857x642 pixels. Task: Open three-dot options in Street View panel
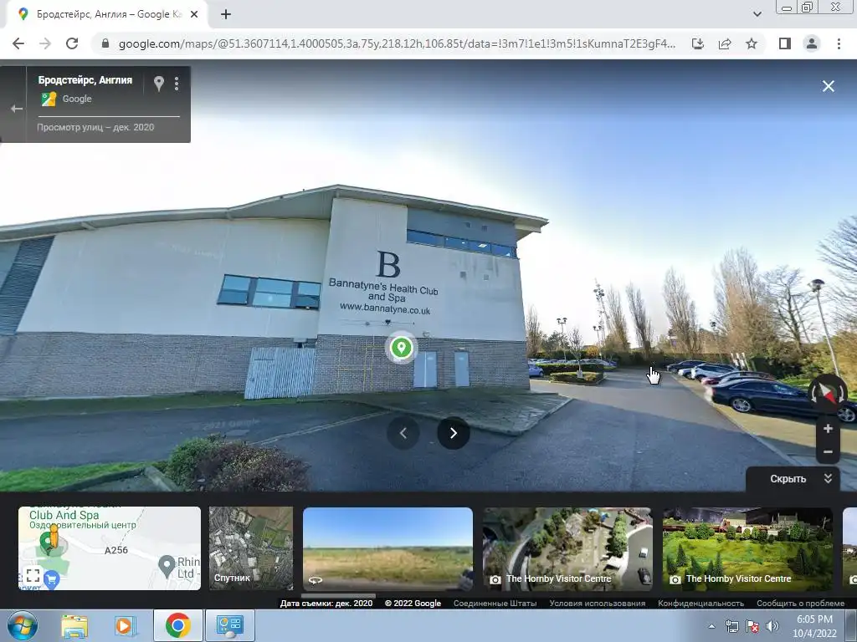[x=176, y=83]
